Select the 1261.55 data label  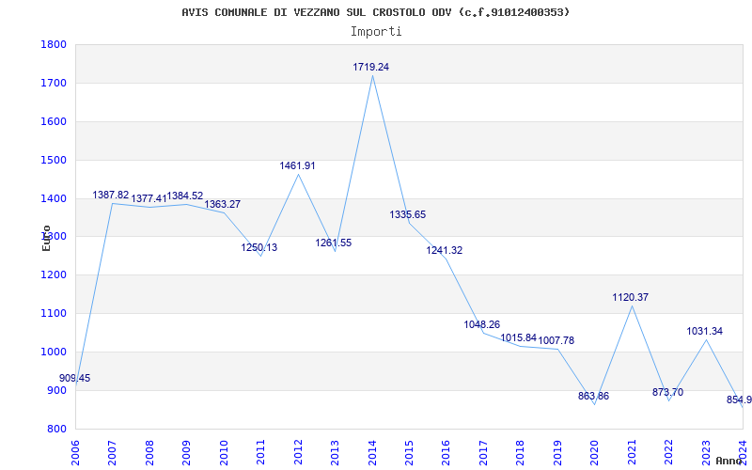coord(334,243)
